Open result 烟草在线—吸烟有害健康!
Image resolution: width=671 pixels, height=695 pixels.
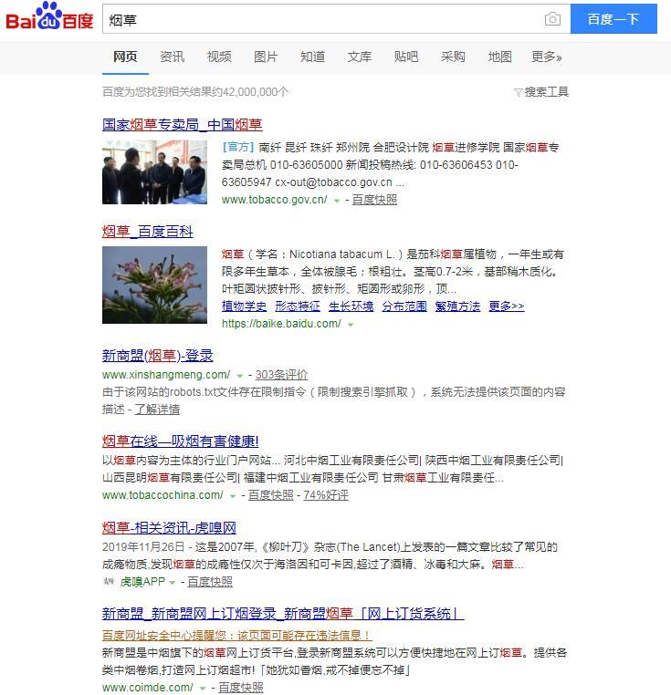180,441
